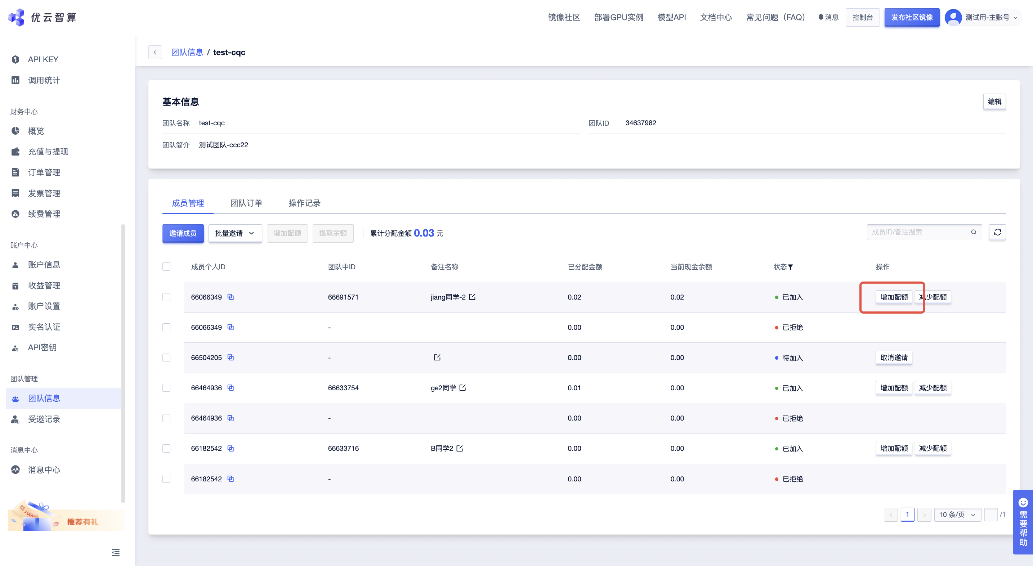
Task: Expand the 批量邀请 dropdown
Action: [235, 233]
